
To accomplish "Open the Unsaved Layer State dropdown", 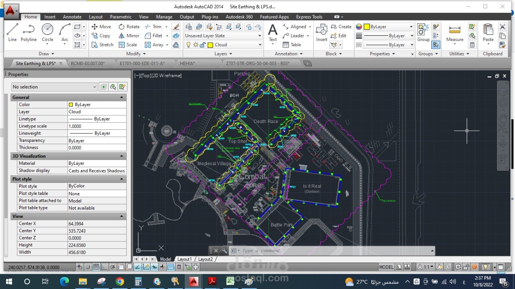I will [x=223, y=36].
